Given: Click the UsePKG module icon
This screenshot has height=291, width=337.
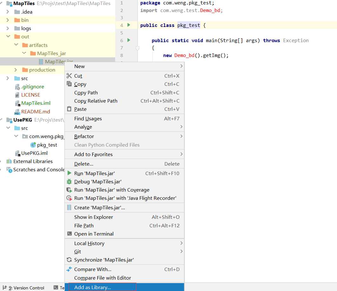Looking at the screenshot, I should click(x=9, y=120).
